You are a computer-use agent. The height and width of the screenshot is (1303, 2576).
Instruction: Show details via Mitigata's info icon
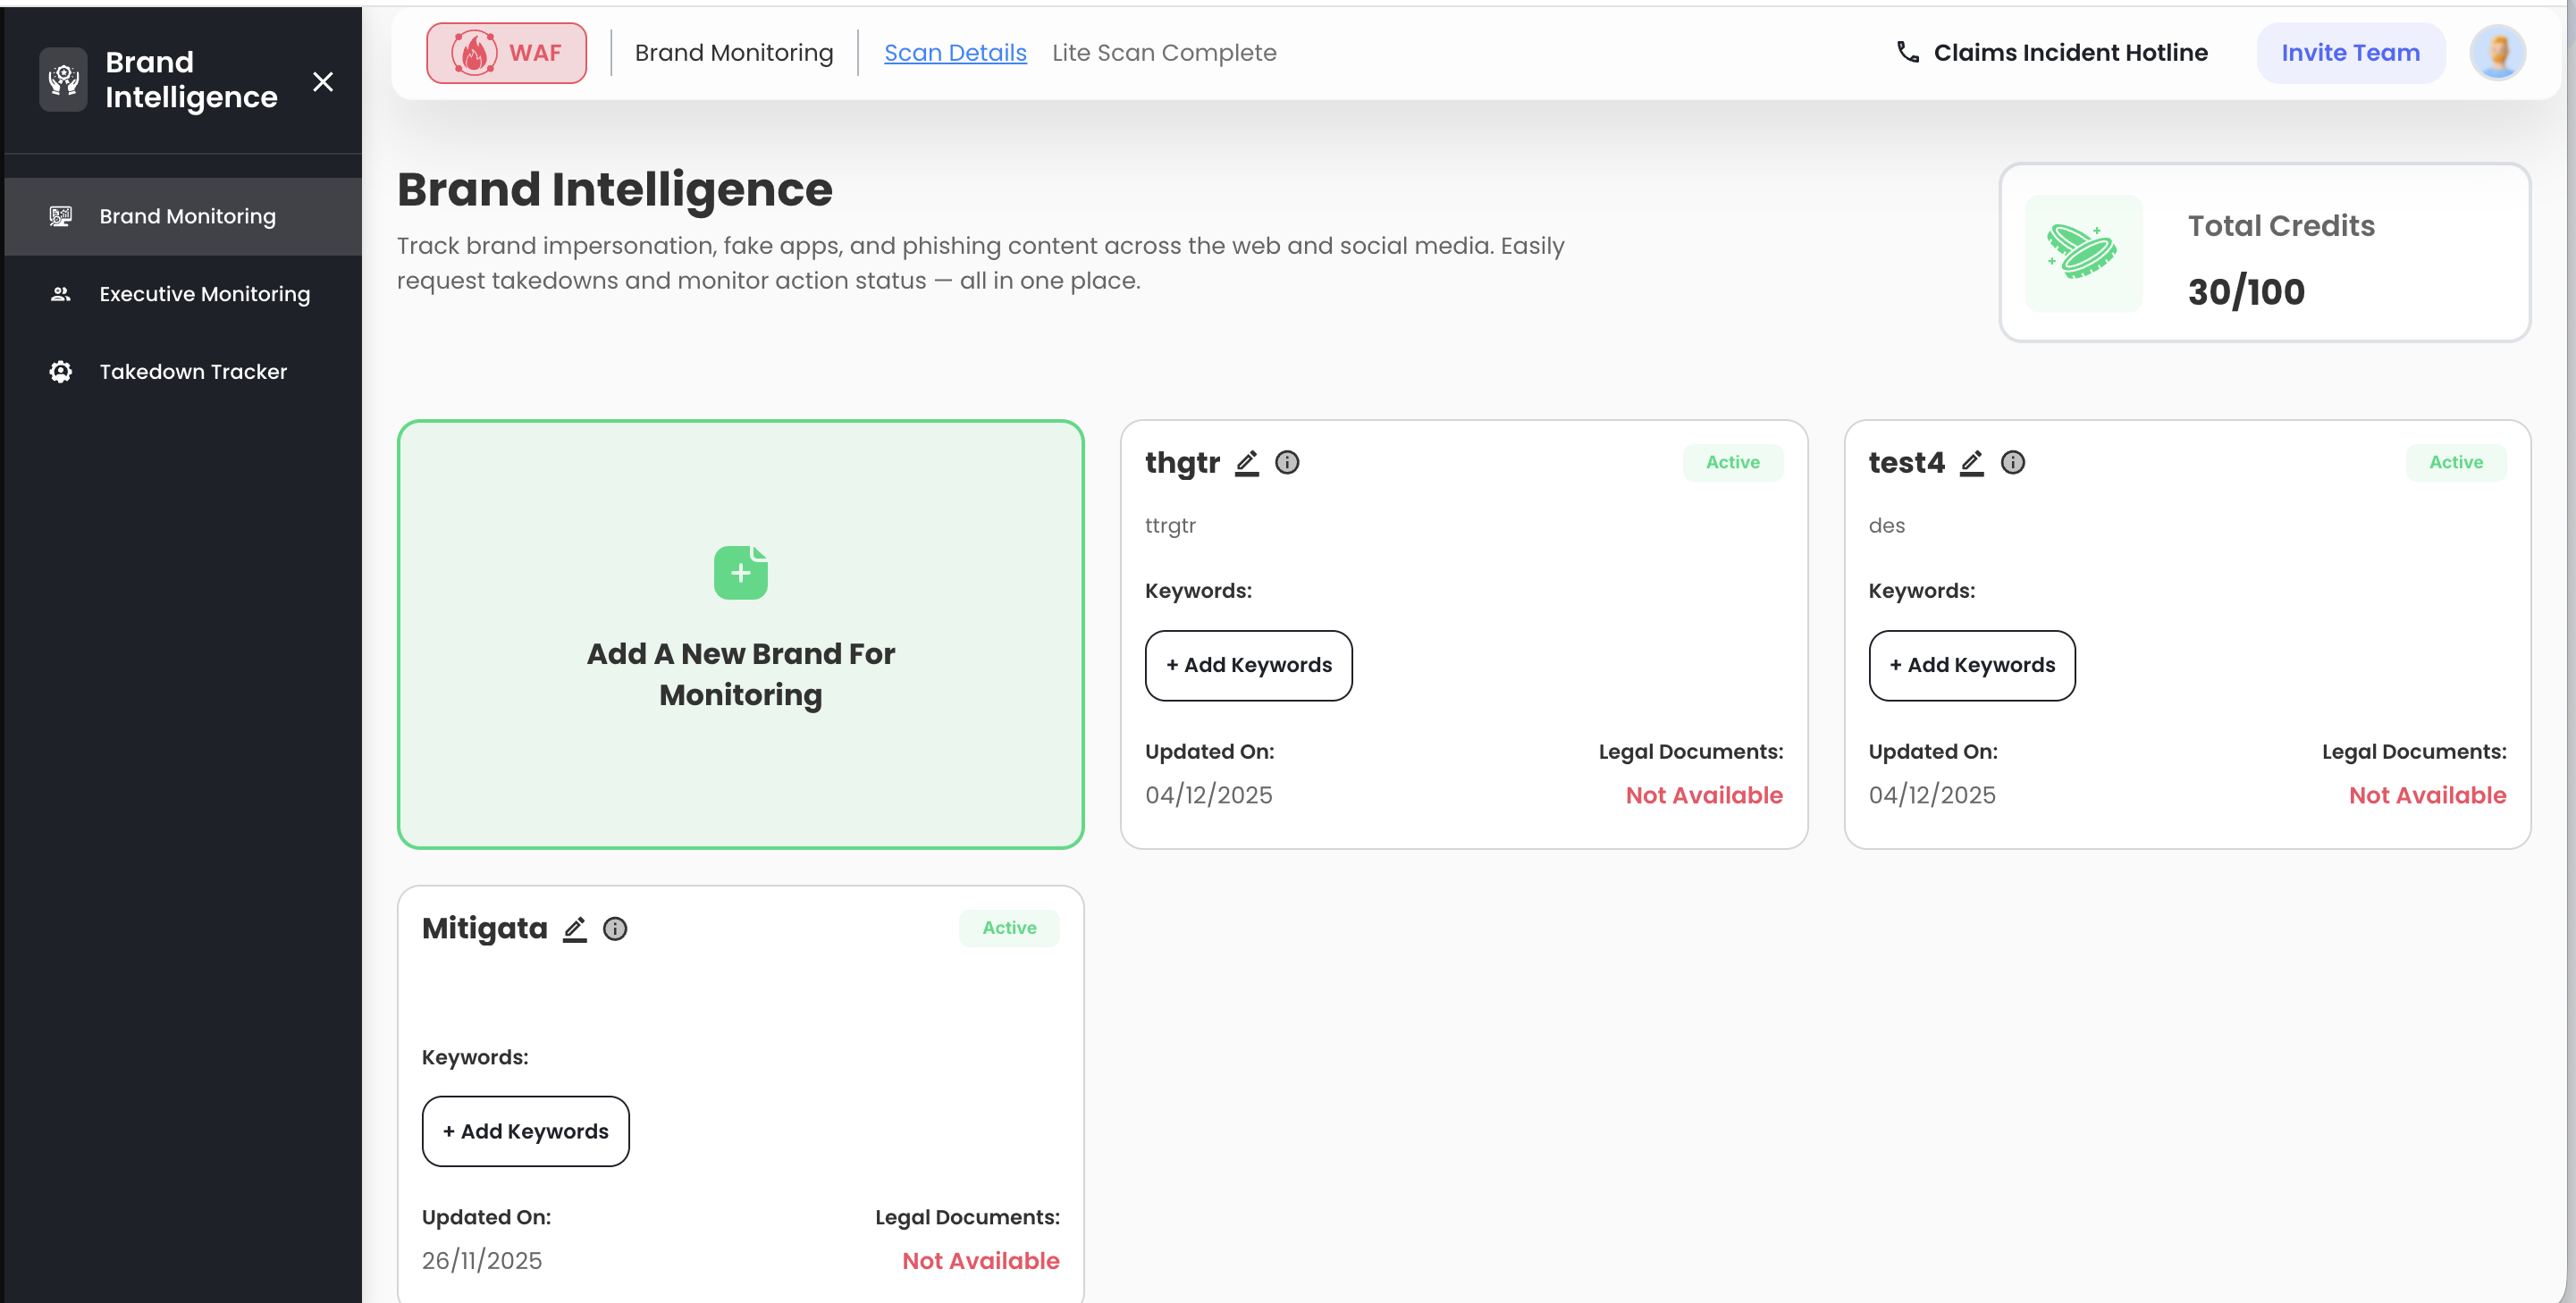tap(615, 928)
